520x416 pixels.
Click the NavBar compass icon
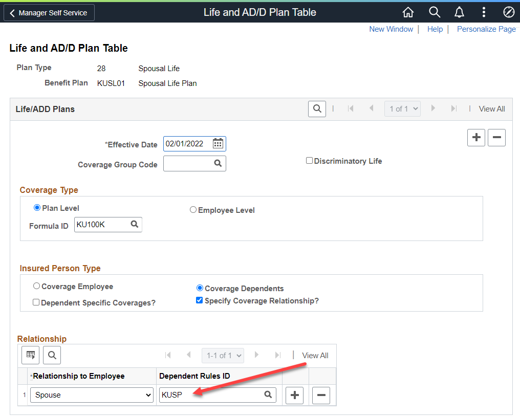coord(508,12)
